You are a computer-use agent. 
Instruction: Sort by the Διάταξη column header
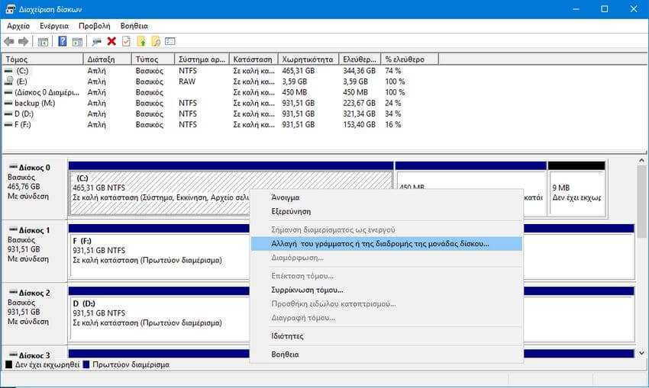click(107, 59)
